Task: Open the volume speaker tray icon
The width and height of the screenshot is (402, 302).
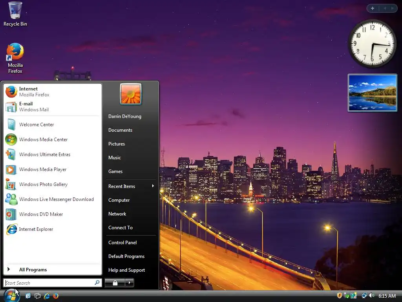Action: tap(371, 296)
